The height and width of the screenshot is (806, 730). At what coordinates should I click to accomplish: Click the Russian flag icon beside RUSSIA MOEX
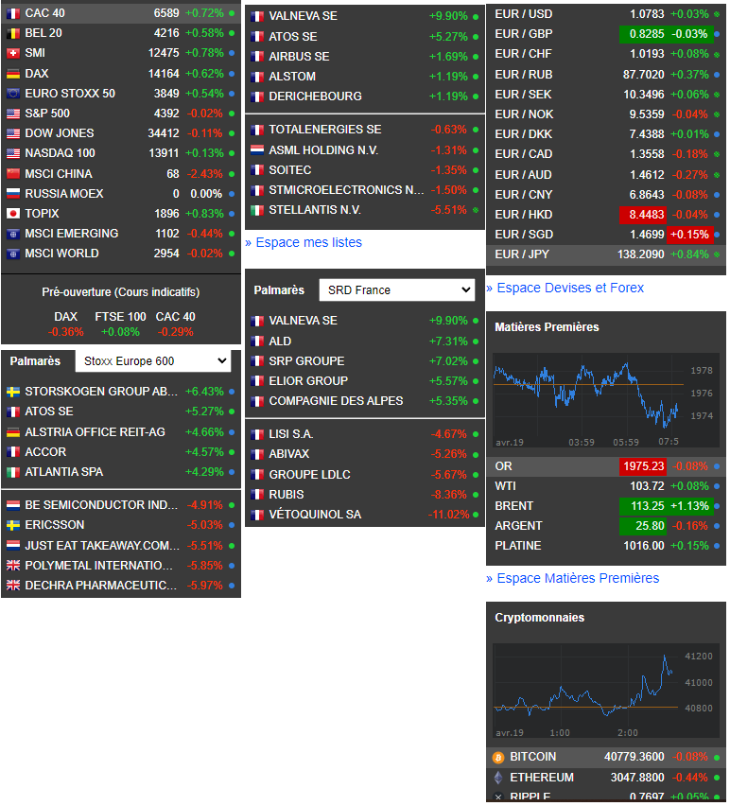pyautogui.click(x=13, y=194)
